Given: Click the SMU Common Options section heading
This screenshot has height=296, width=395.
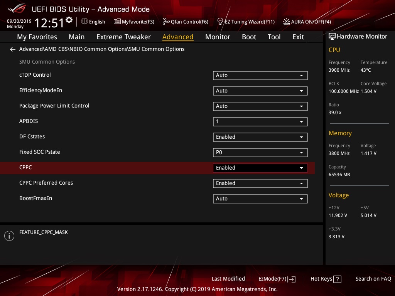Looking at the screenshot, I should [47, 62].
